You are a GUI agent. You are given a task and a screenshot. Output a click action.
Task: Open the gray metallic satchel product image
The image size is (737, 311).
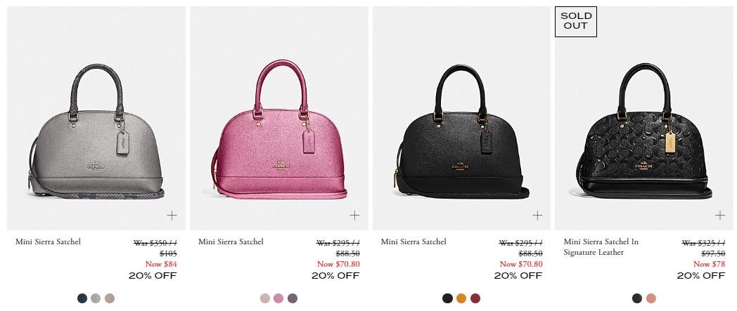pos(96,118)
